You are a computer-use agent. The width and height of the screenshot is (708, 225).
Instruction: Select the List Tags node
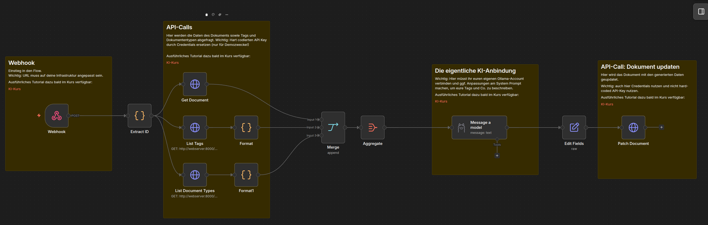click(x=195, y=127)
